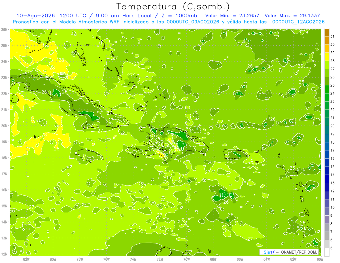Click the colorbar label 18
The width and height of the screenshot is (340, 263).
pyautogui.click(x=333, y=142)
